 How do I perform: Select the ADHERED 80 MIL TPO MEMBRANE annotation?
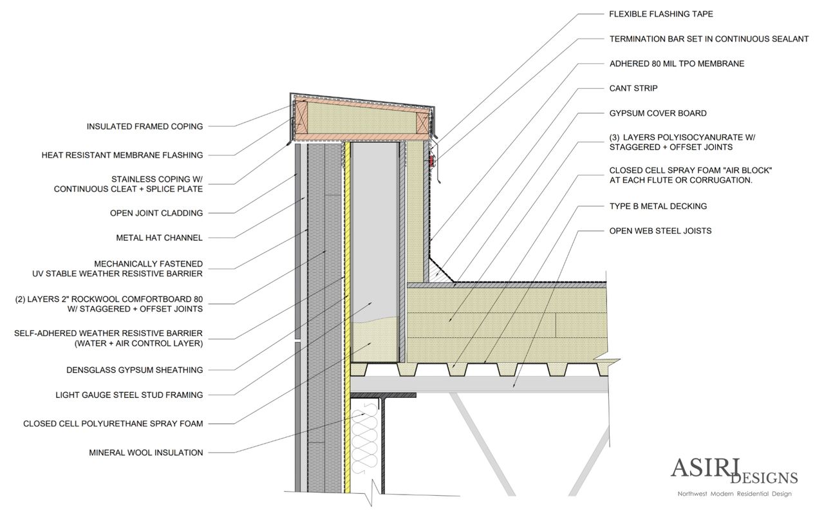[676, 64]
